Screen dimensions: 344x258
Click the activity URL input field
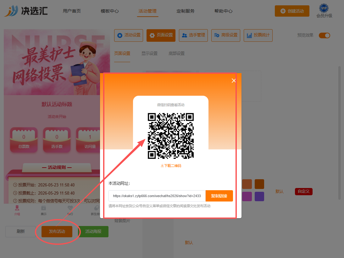tap(157, 196)
